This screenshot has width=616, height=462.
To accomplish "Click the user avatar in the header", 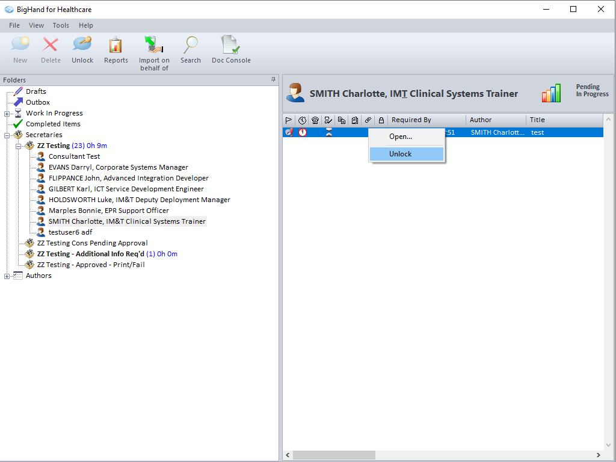I will 295,93.
